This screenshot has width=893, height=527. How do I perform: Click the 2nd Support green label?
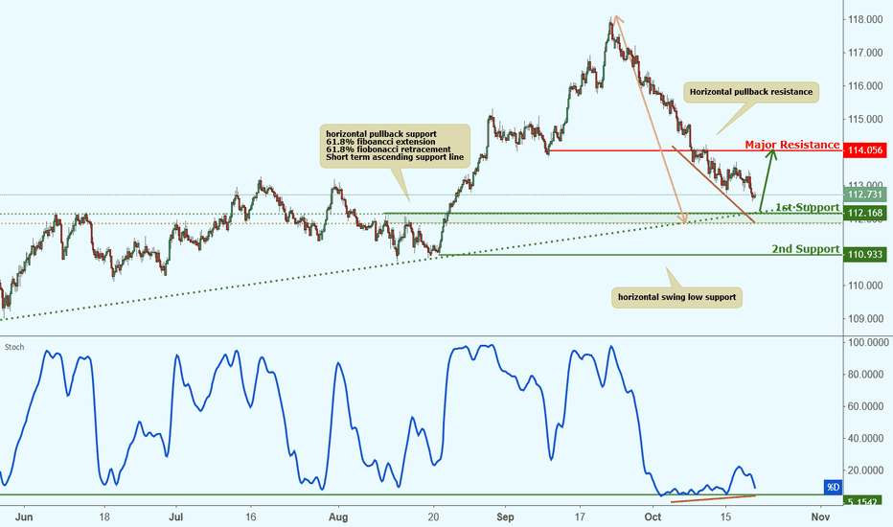pyautogui.click(x=805, y=249)
